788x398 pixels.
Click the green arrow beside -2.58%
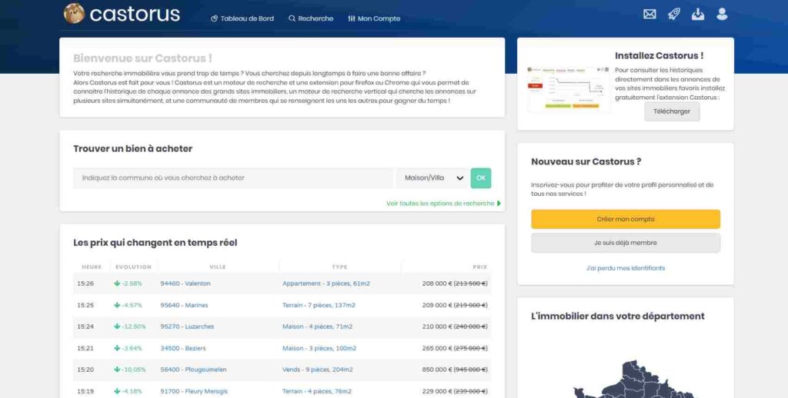(117, 284)
